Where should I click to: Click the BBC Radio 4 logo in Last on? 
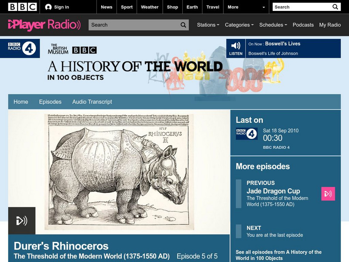point(246,134)
